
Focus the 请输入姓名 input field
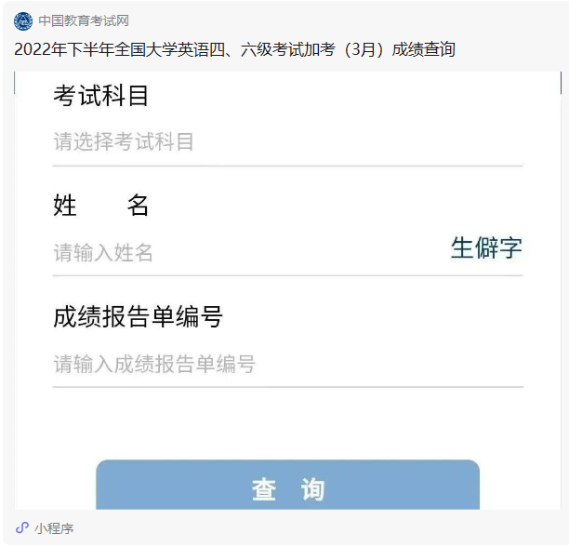pos(250,252)
